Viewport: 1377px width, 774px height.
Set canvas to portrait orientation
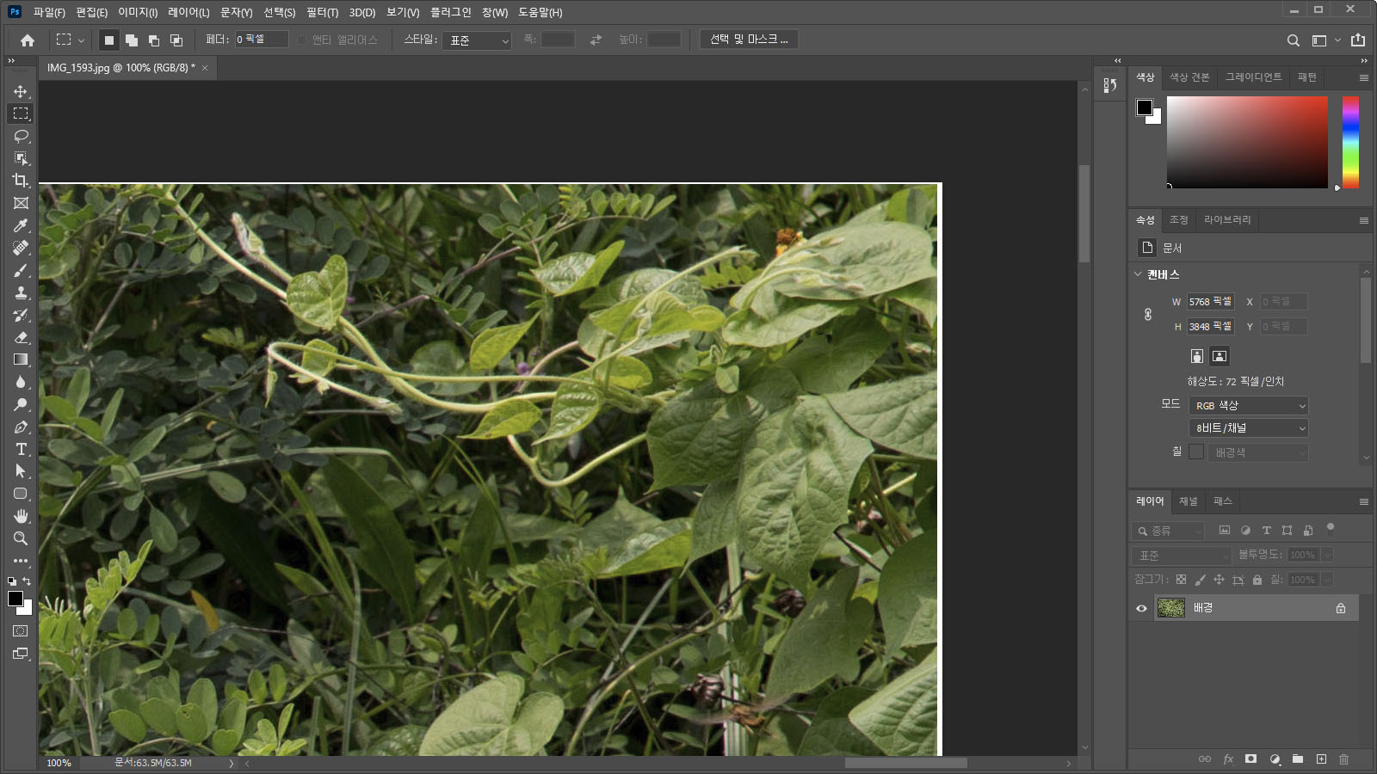click(1197, 356)
